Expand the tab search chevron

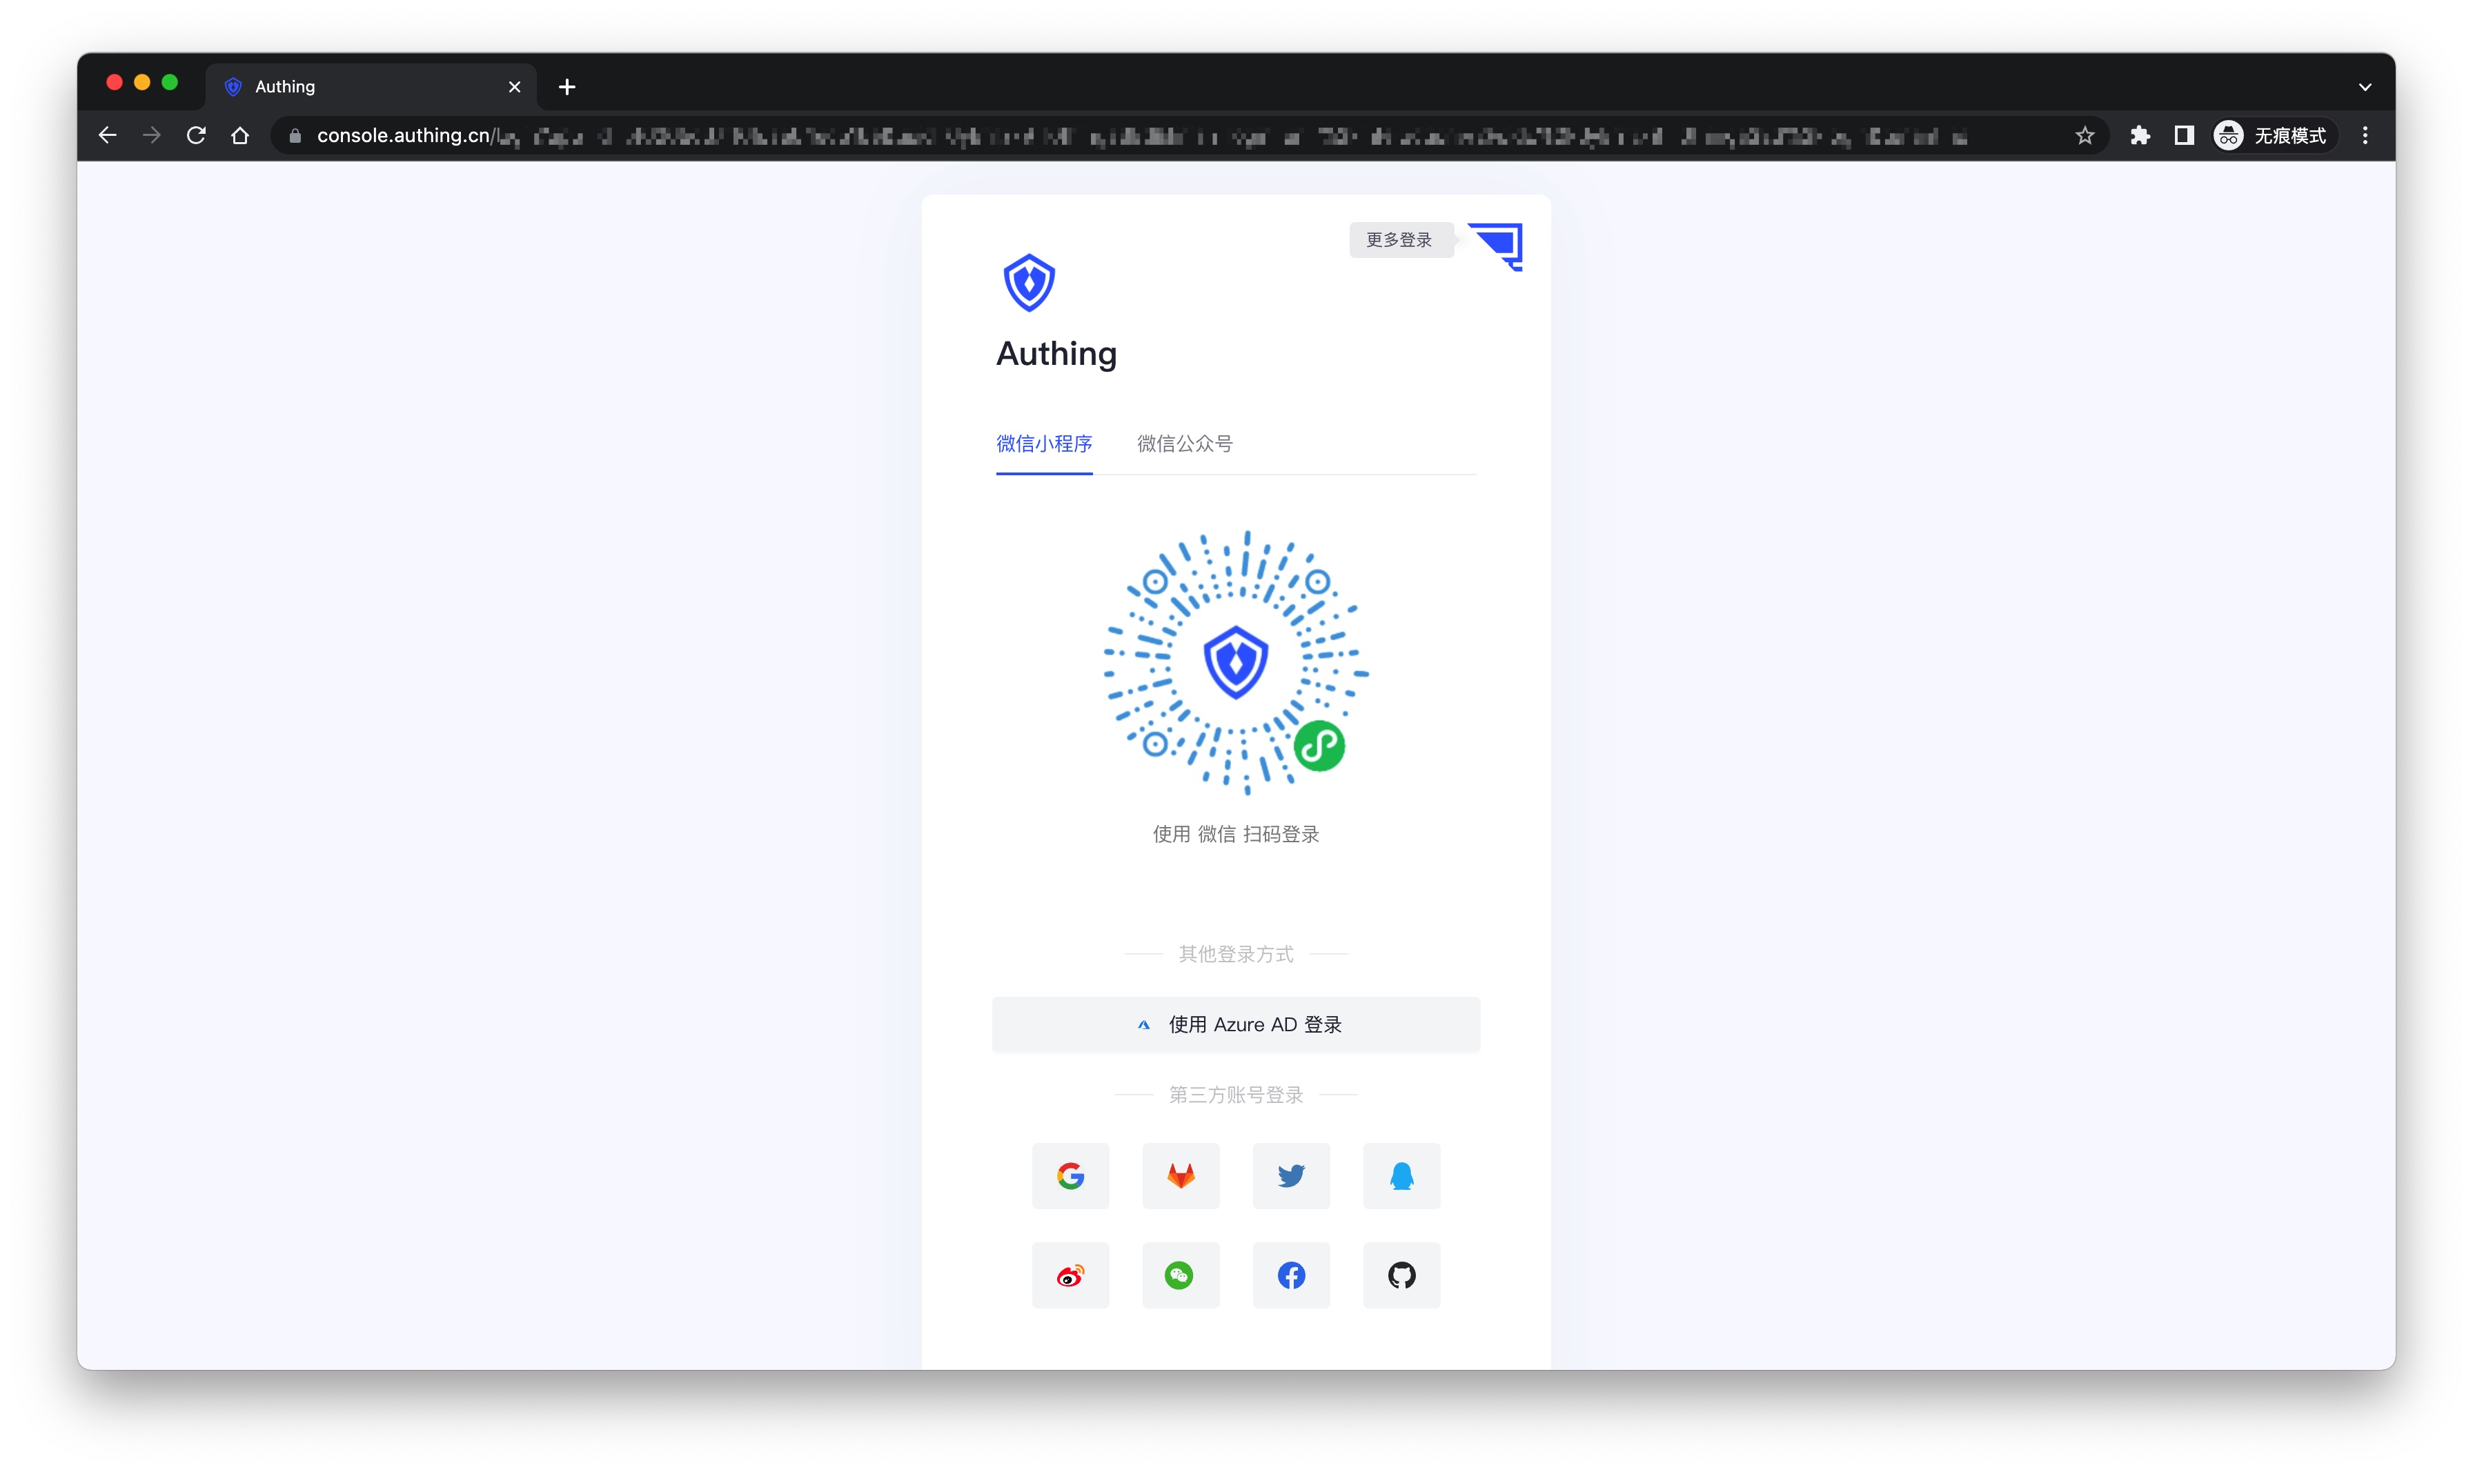[x=2364, y=88]
